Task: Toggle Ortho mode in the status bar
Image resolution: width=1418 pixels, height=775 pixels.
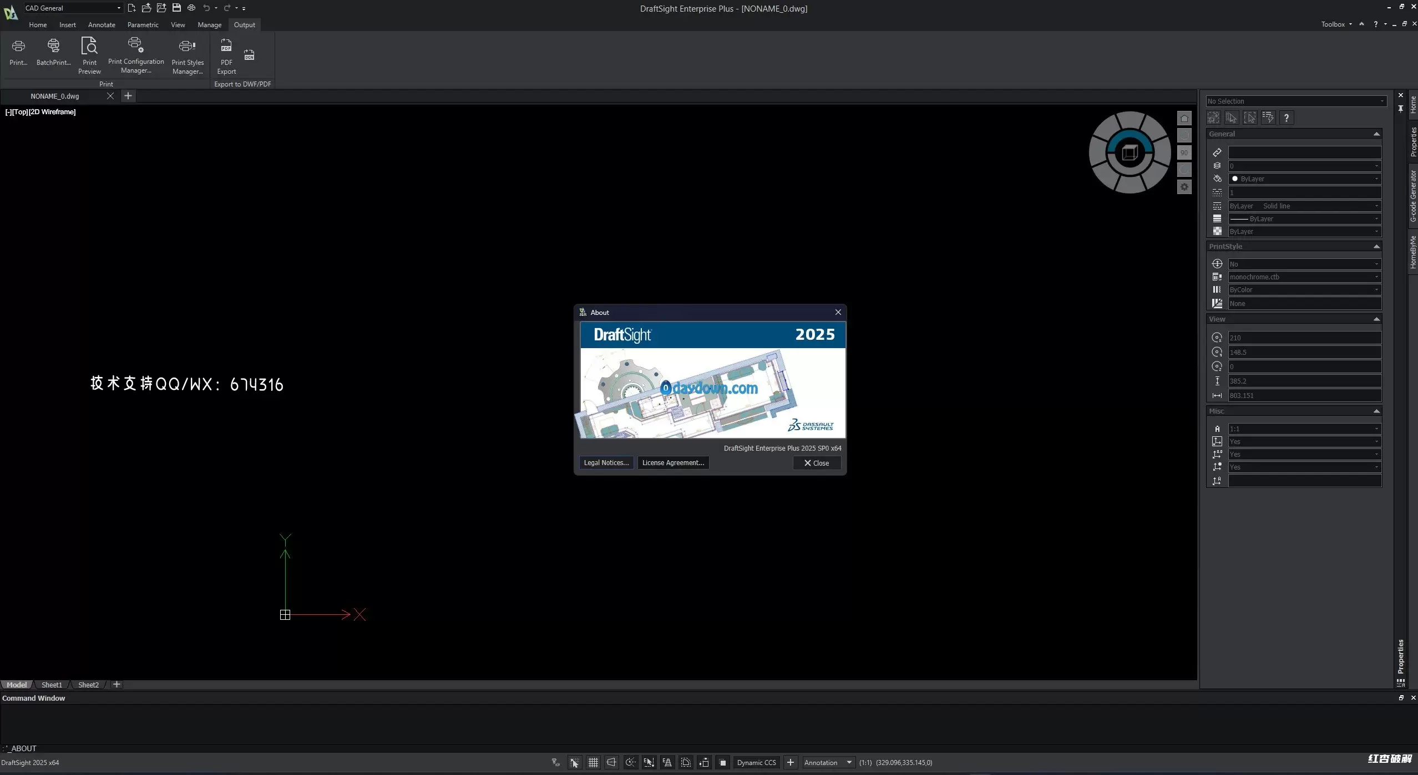Action: tap(611, 762)
